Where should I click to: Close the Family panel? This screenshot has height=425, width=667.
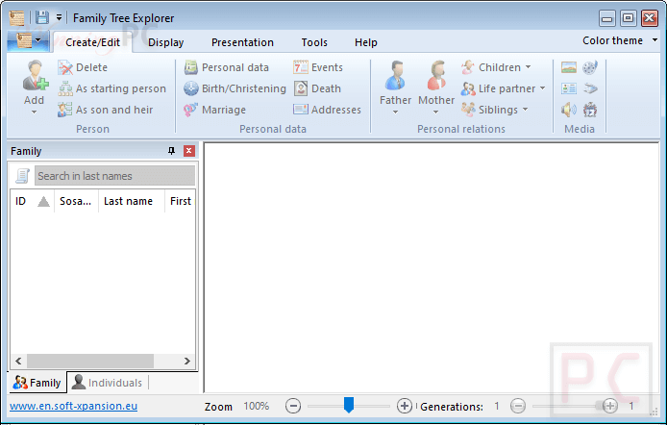click(189, 151)
